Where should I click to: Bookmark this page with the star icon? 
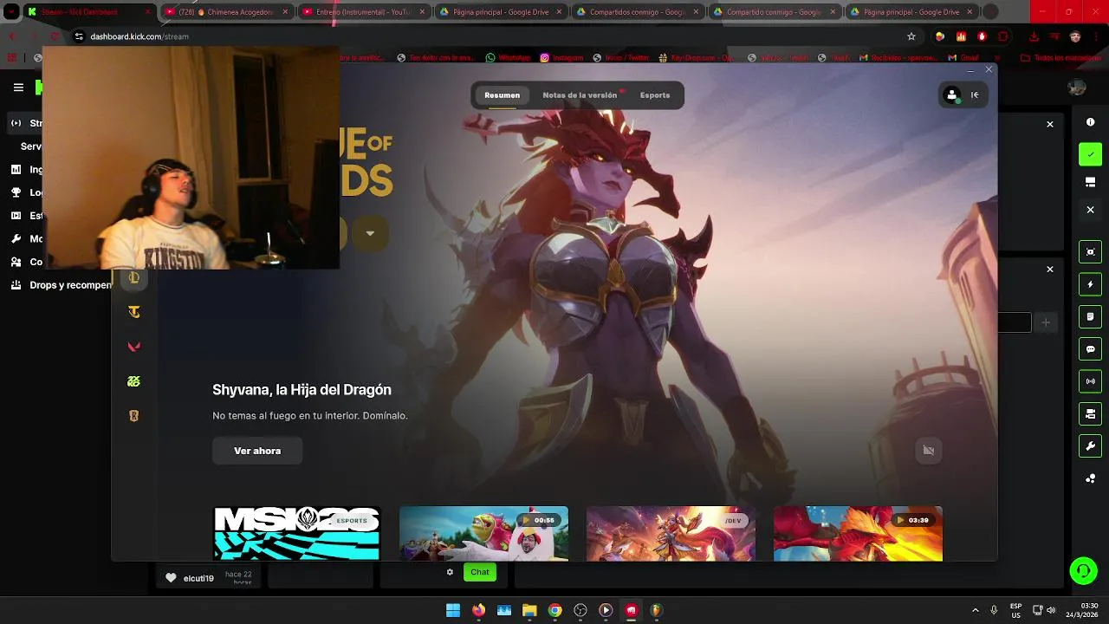(x=911, y=36)
